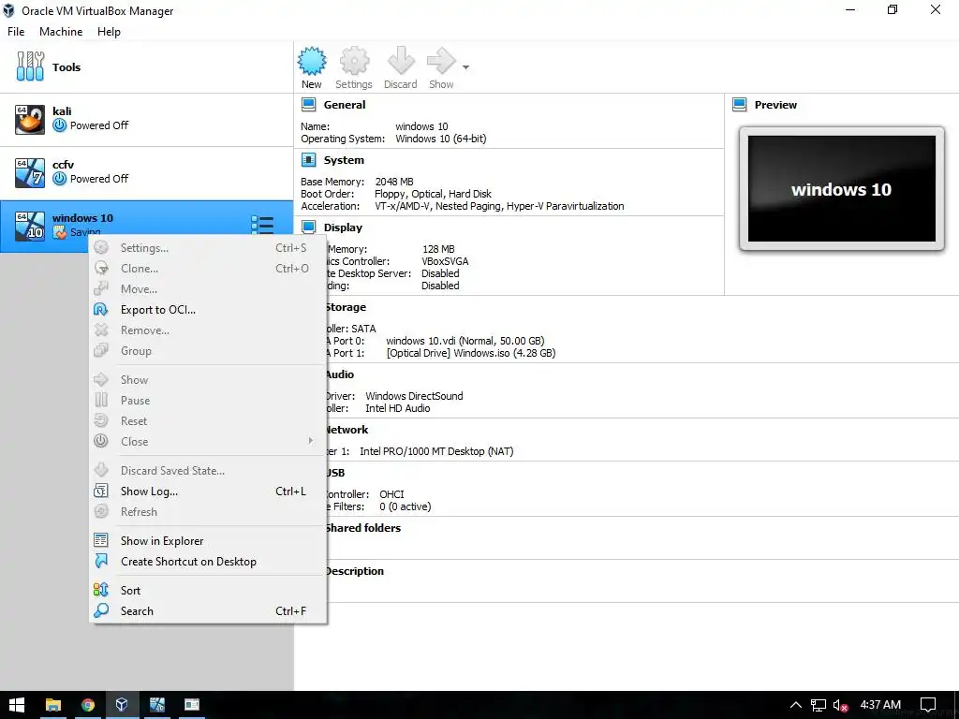Click the Windows.iso optical drive text
Viewport: 959px width, 719px height.
471,353
